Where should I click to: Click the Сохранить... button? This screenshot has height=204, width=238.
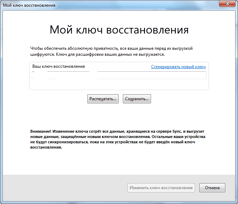137,99
